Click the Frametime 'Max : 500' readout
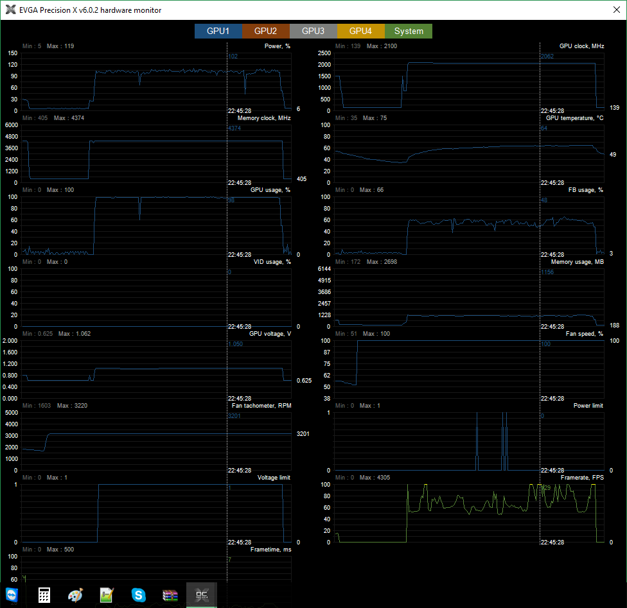Screen dimensions: 627x608 [x=60, y=550]
